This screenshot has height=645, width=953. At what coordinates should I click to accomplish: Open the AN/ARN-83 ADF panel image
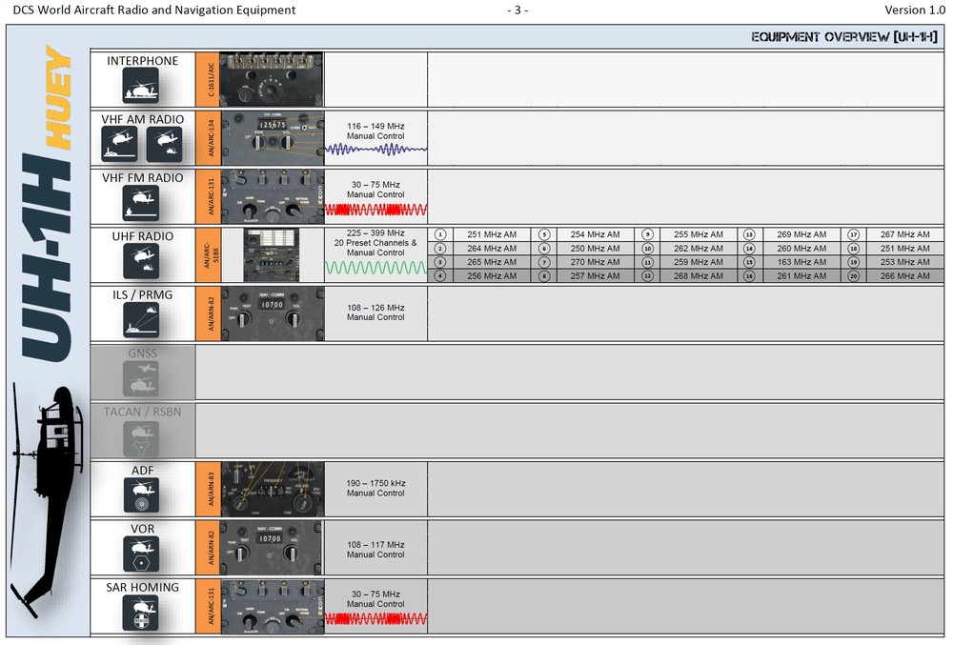tap(273, 489)
